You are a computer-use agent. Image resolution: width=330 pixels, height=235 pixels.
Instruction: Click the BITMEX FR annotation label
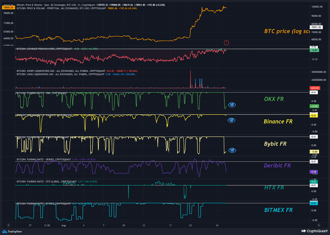tap(278, 210)
